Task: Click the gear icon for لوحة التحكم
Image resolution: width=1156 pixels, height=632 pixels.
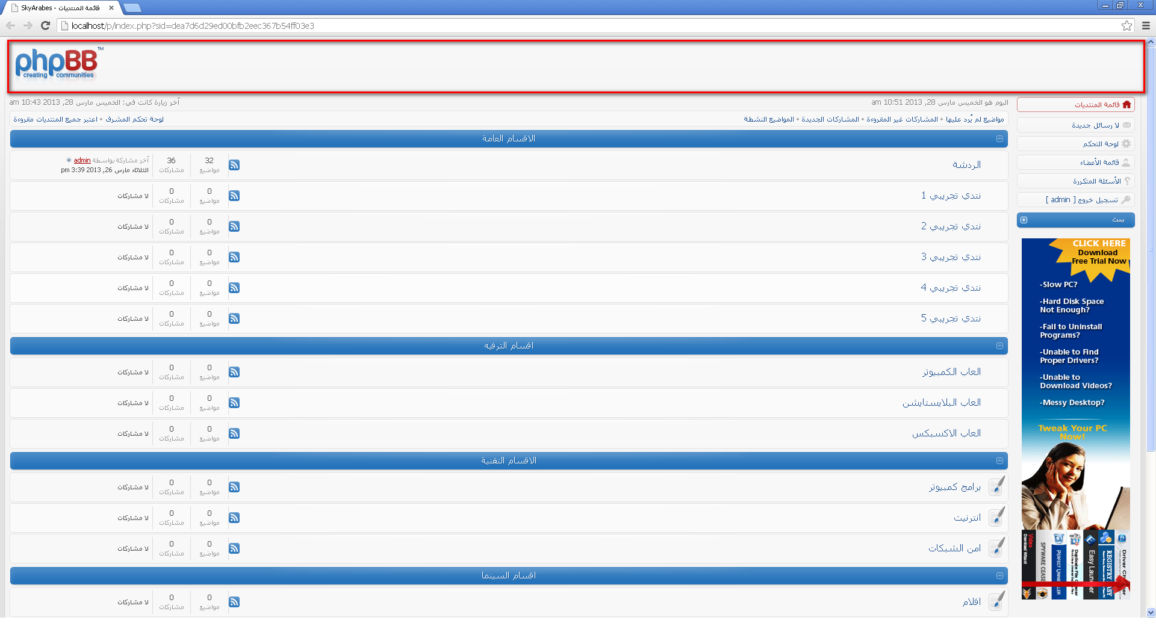Action: click(1126, 144)
